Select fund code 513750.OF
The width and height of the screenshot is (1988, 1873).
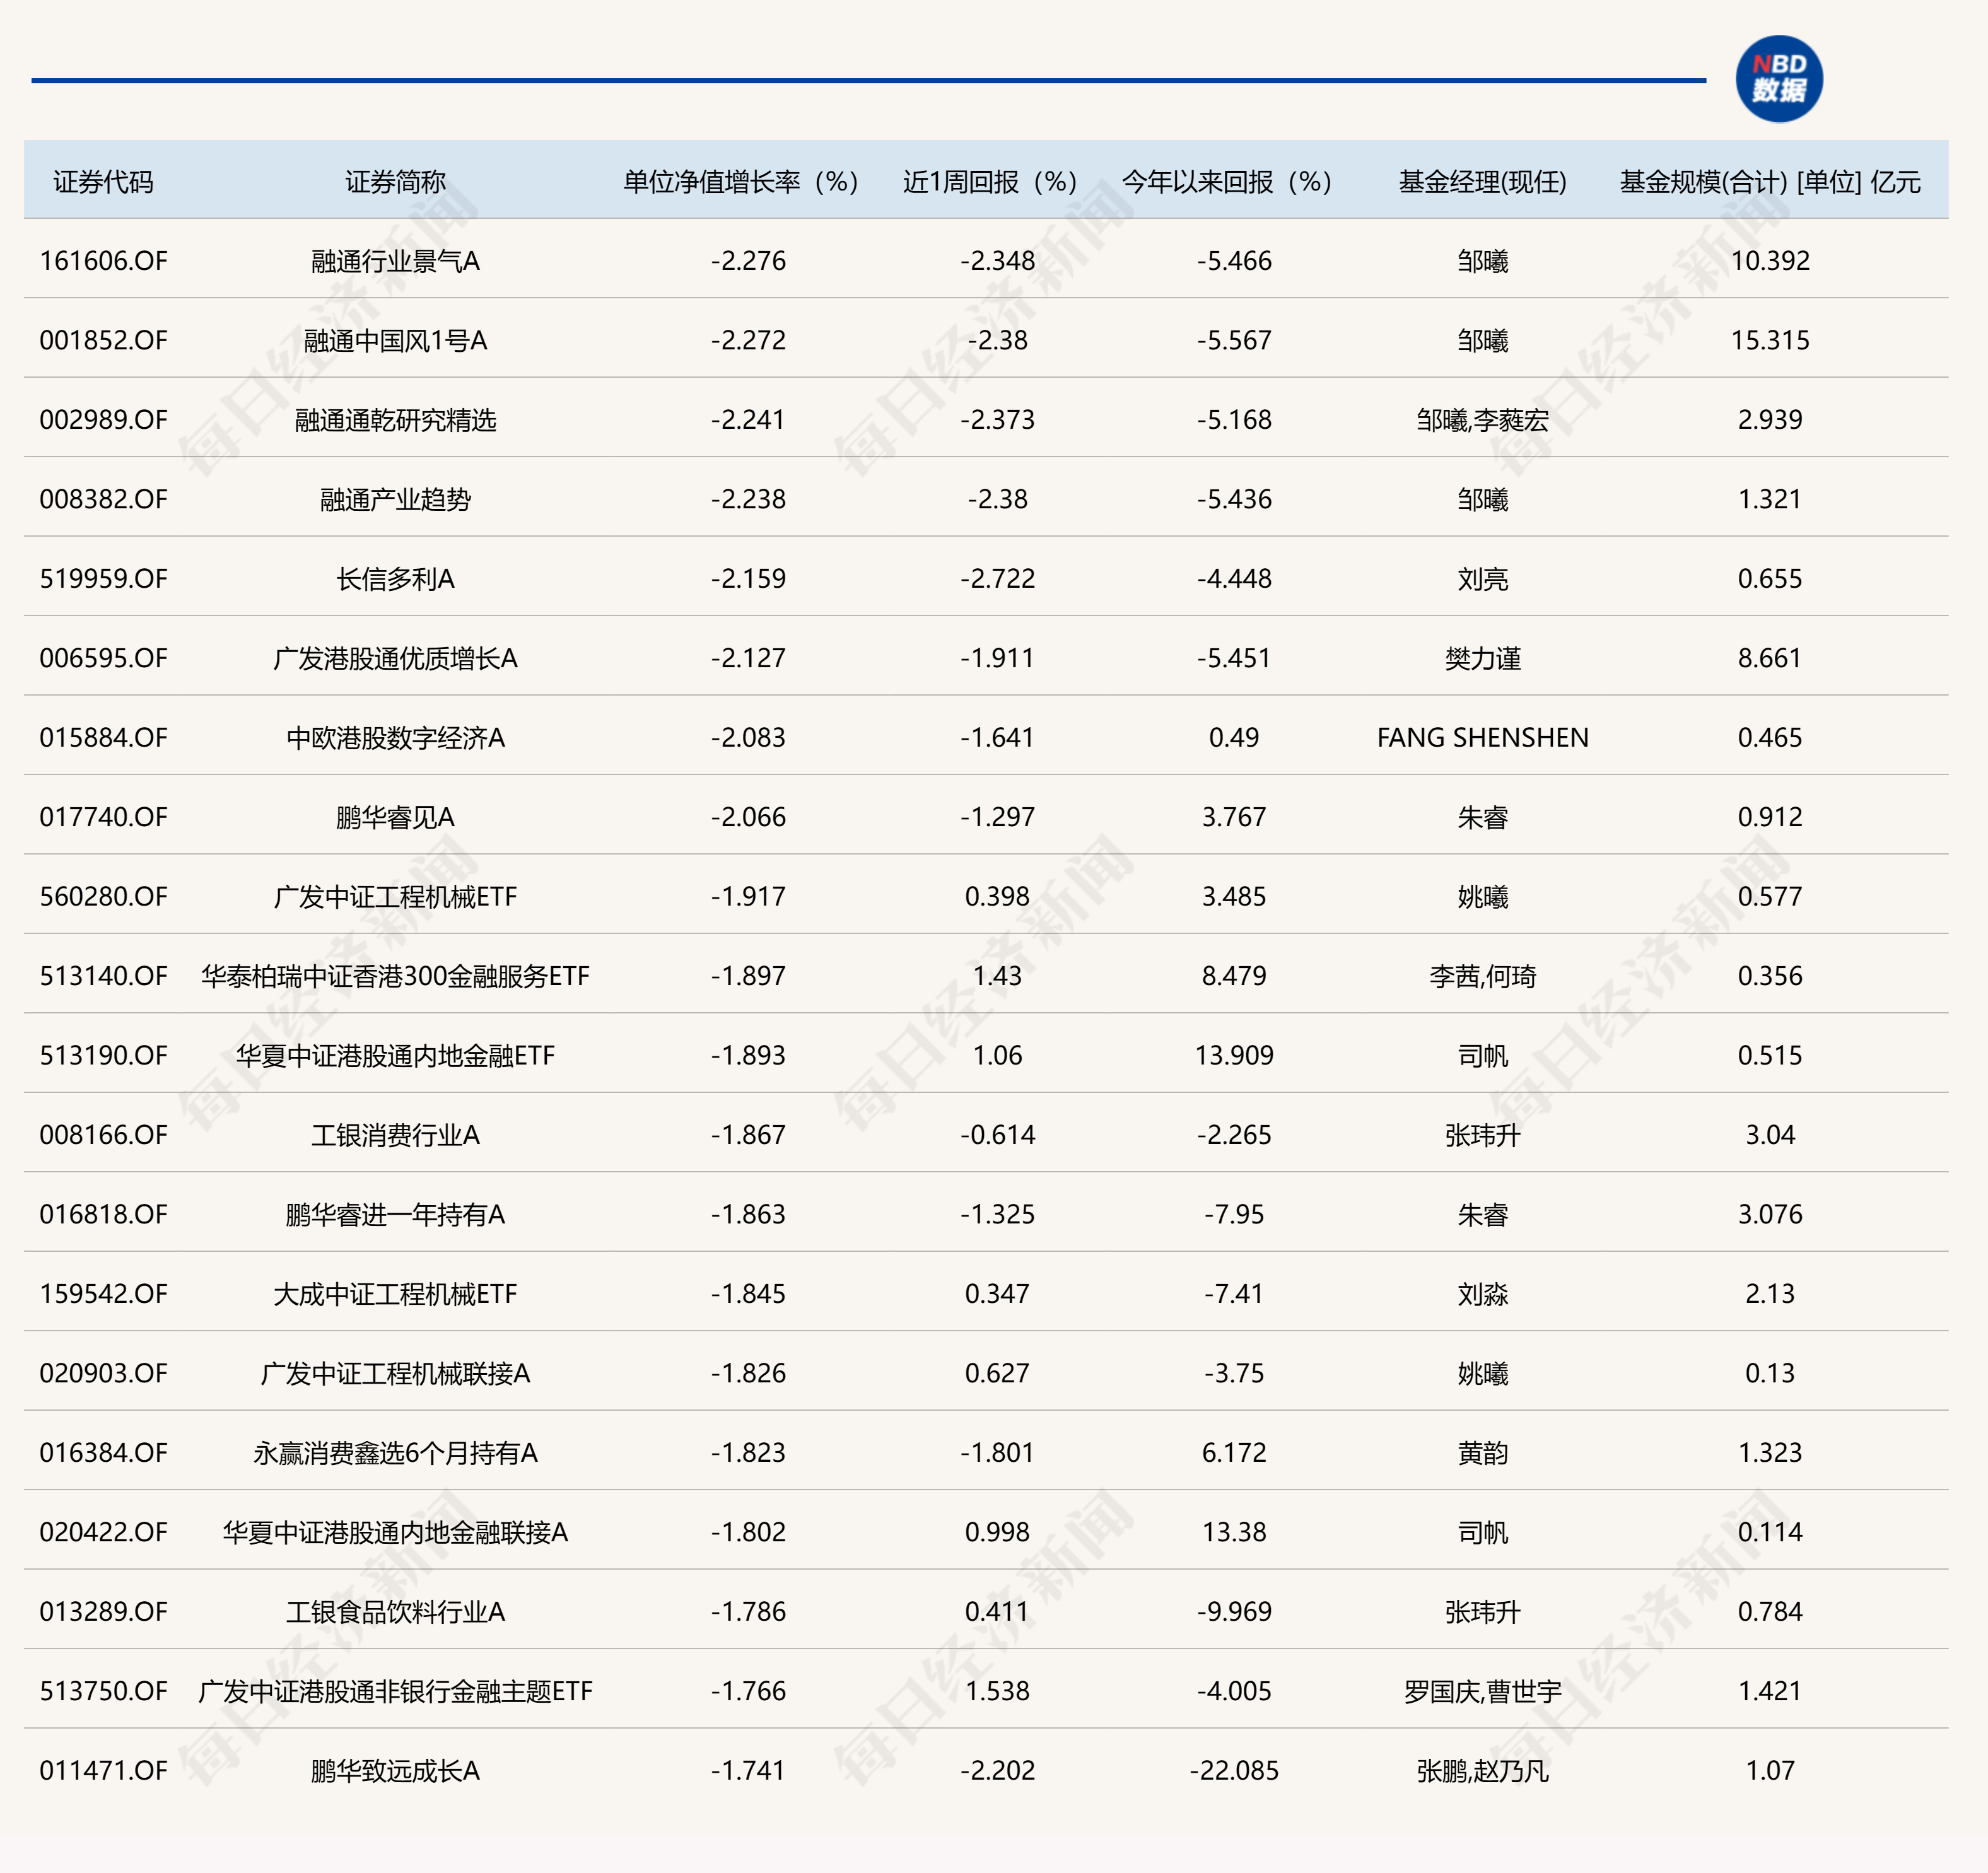pyautogui.click(x=103, y=1691)
